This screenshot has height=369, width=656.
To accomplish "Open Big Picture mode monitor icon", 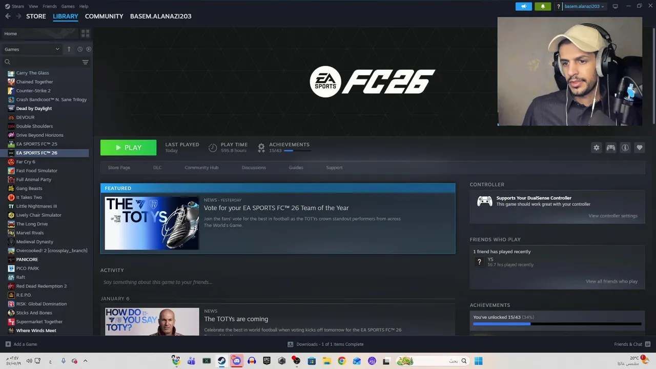I will pos(615,6).
